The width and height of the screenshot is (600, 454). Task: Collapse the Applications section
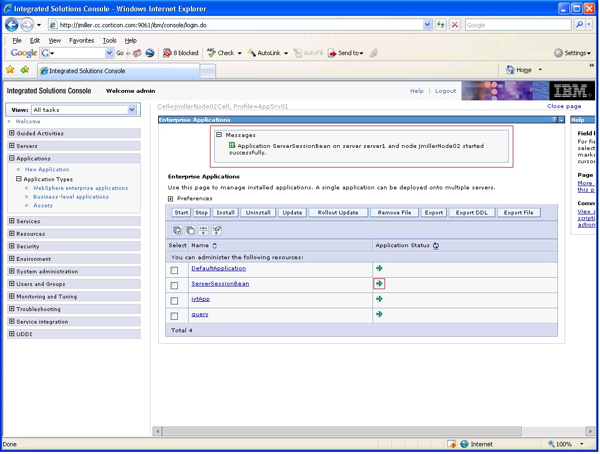tap(12, 158)
